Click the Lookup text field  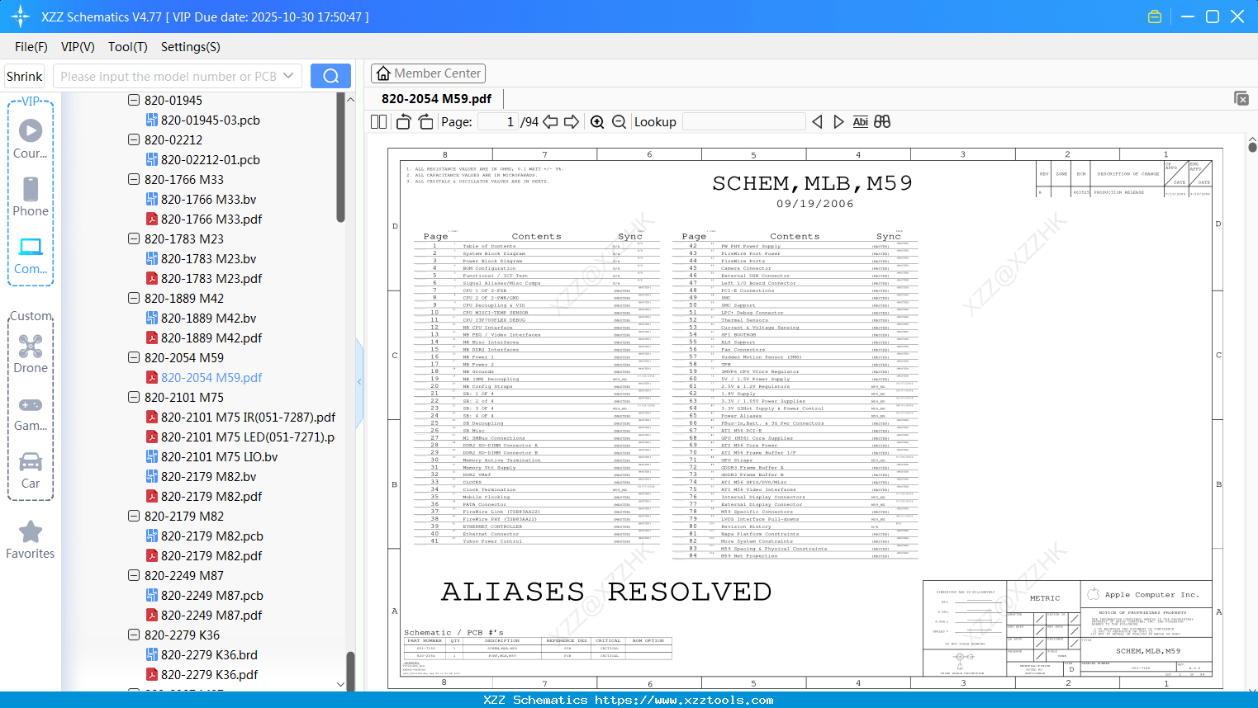click(743, 122)
